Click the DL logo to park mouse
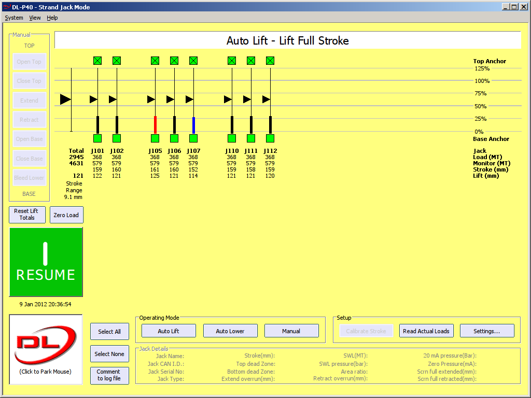 (x=46, y=349)
